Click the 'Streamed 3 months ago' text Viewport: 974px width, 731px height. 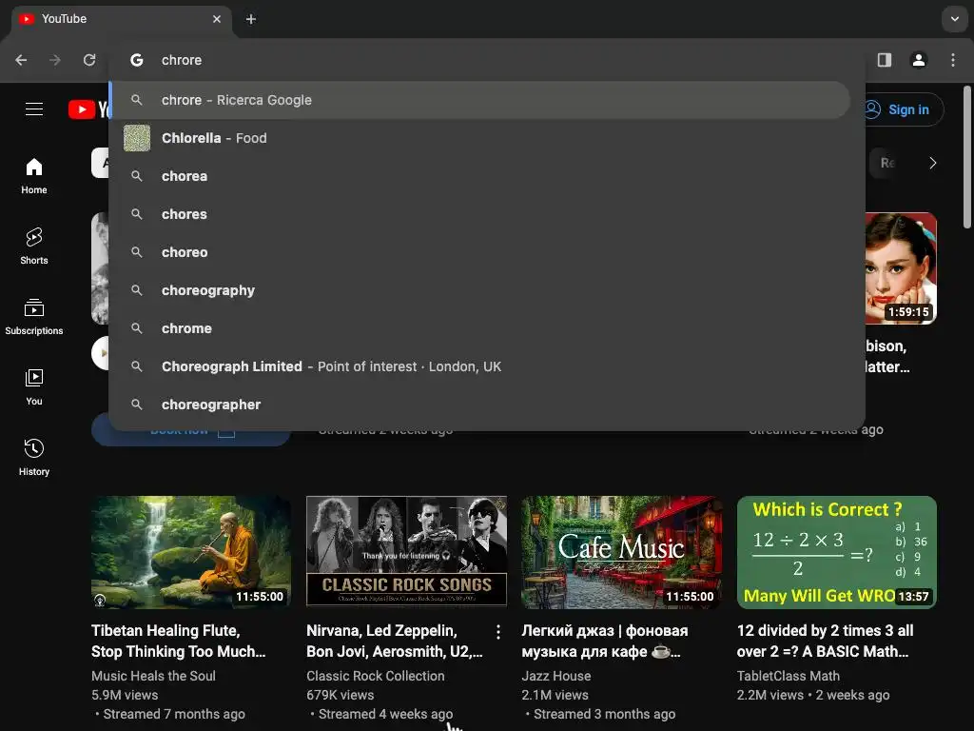click(x=604, y=714)
